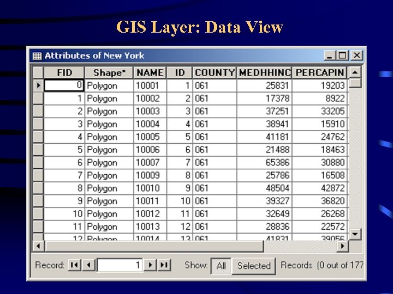393x294 pixels.
Task: Click PERCAPIN value 33205
Action: coord(319,111)
